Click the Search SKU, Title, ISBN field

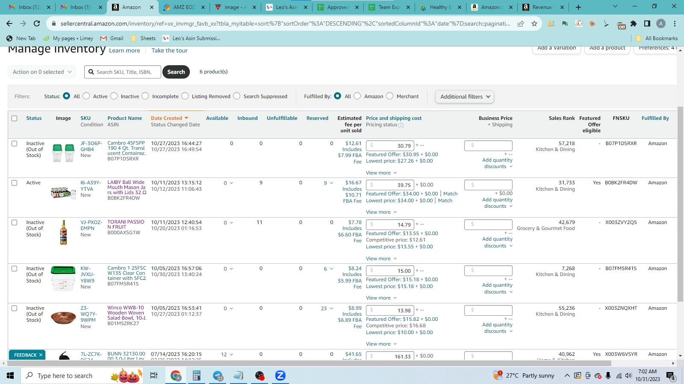tap(123, 72)
